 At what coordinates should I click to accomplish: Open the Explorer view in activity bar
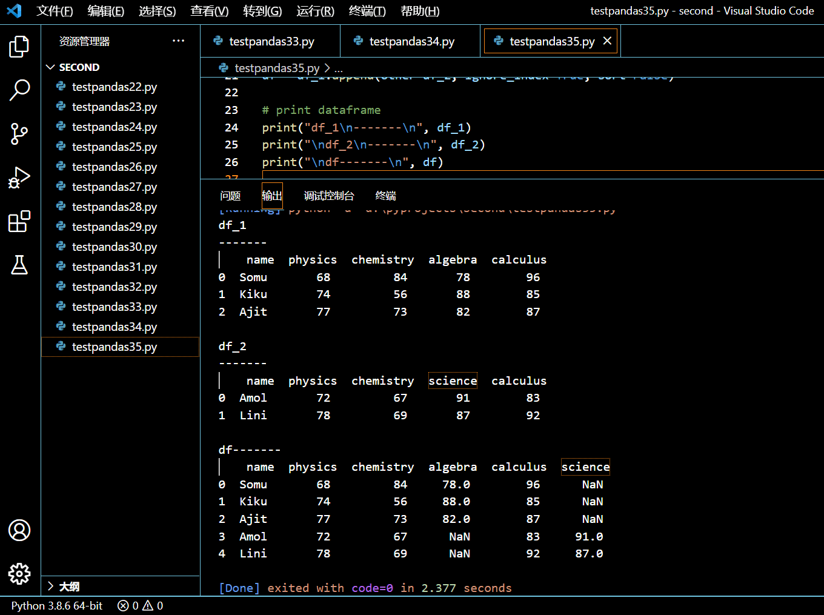(19, 46)
